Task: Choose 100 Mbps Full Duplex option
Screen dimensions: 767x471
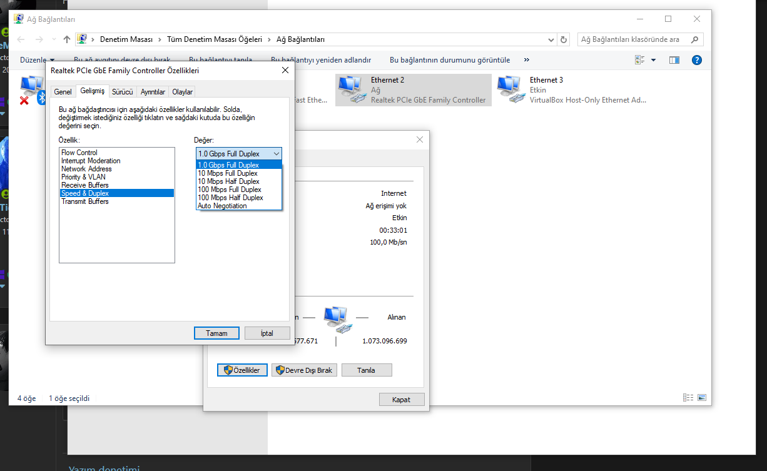Action: click(239, 190)
